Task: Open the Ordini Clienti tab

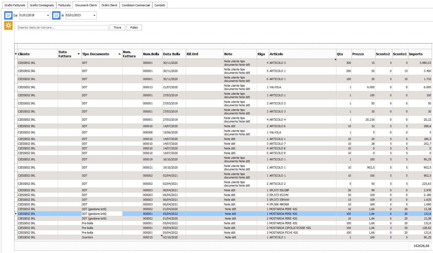Action: pyautogui.click(x=109, y=5)
